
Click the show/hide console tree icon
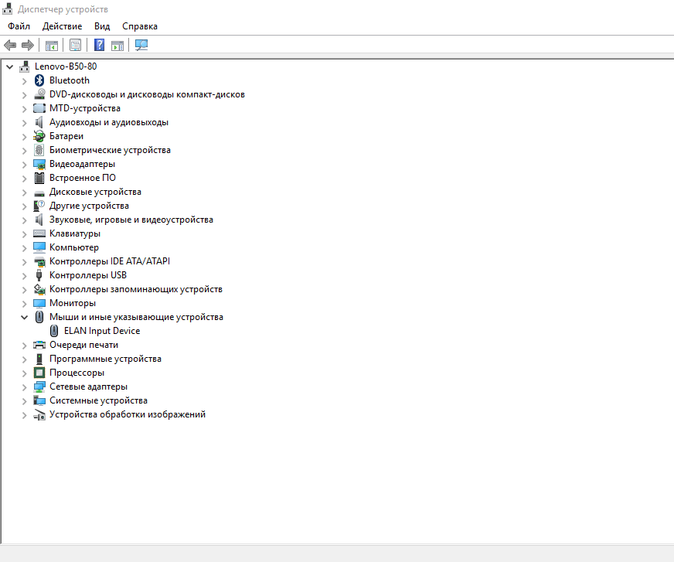52,45
